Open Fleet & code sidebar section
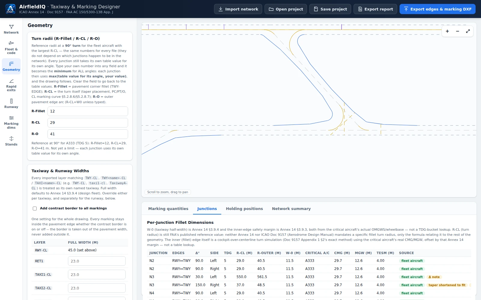The height and width of the screenshot is (300, 481). [11, 47]
